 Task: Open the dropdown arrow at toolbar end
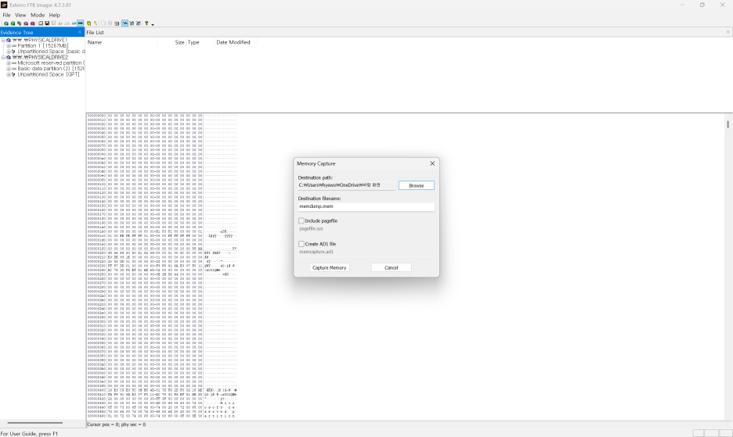tap(153, 25)
